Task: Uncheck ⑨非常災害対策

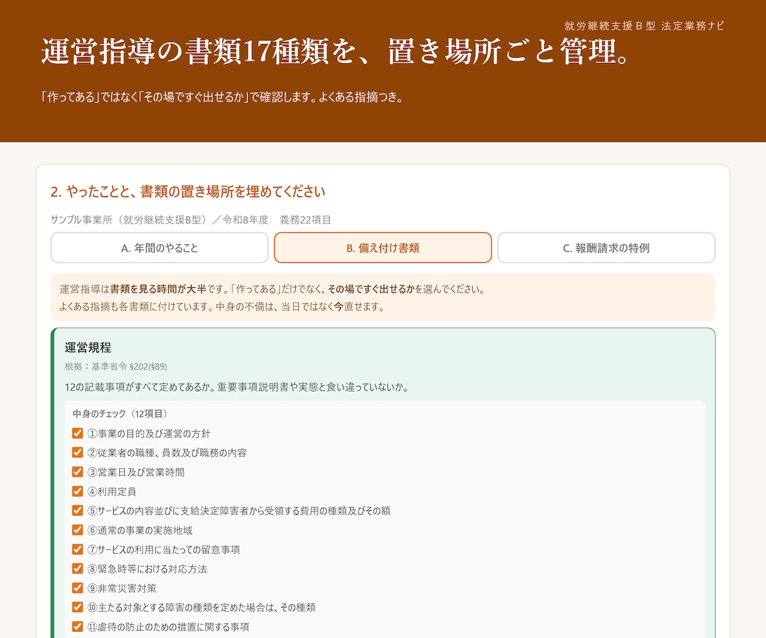Action: [78, 588]
